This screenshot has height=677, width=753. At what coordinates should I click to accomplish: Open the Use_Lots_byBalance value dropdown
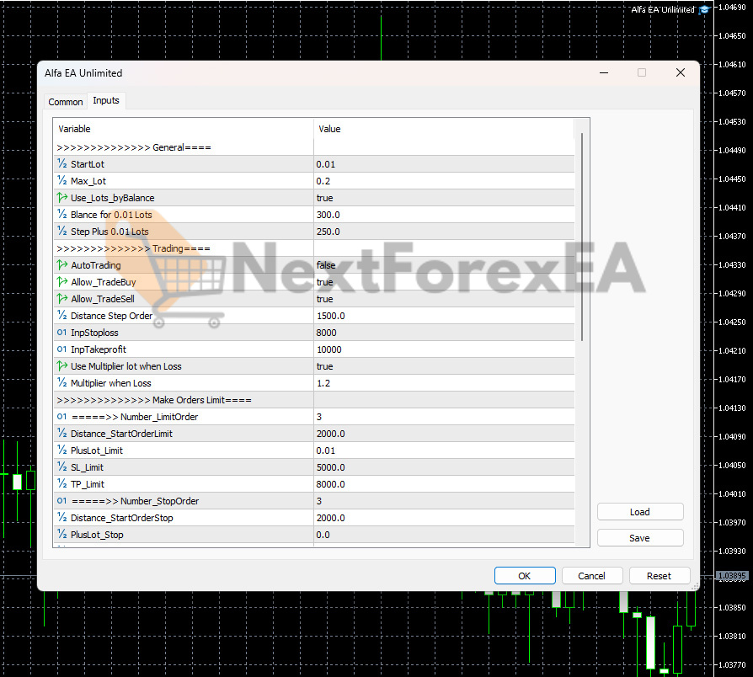443,198
